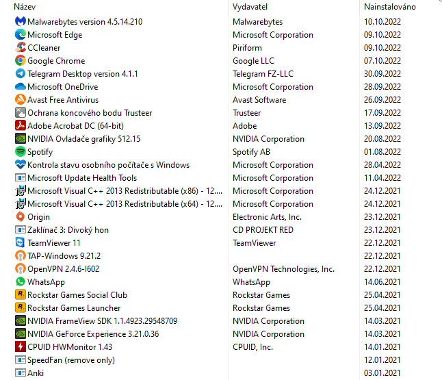The height and width of the screenshot is (380, 442).
Task: Click the Telegram Desktop icon
Action: [21, 74]
